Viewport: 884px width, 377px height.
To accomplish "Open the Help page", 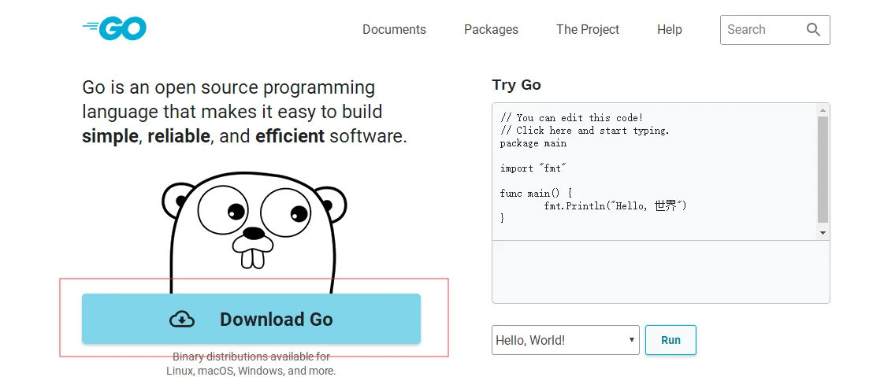I will coord(669,29).
